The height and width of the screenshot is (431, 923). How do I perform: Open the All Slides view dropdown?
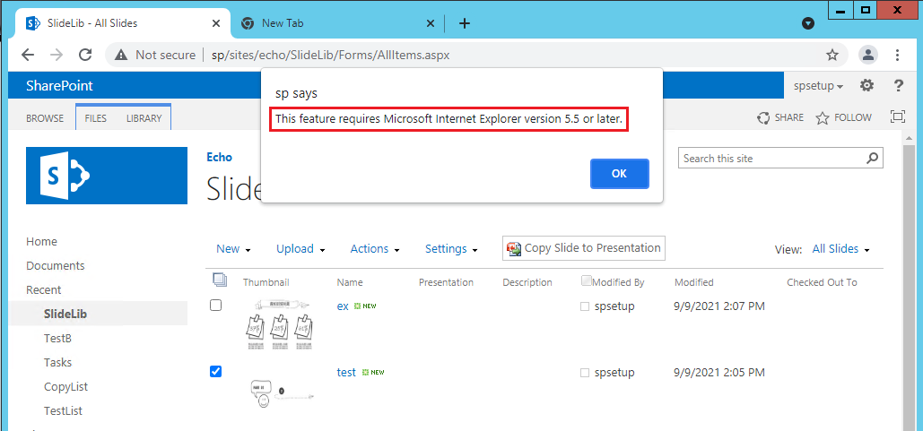pyautogui.click(x=840, y=249)
